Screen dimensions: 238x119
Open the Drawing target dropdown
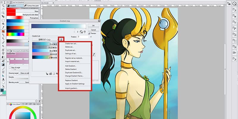24,73
